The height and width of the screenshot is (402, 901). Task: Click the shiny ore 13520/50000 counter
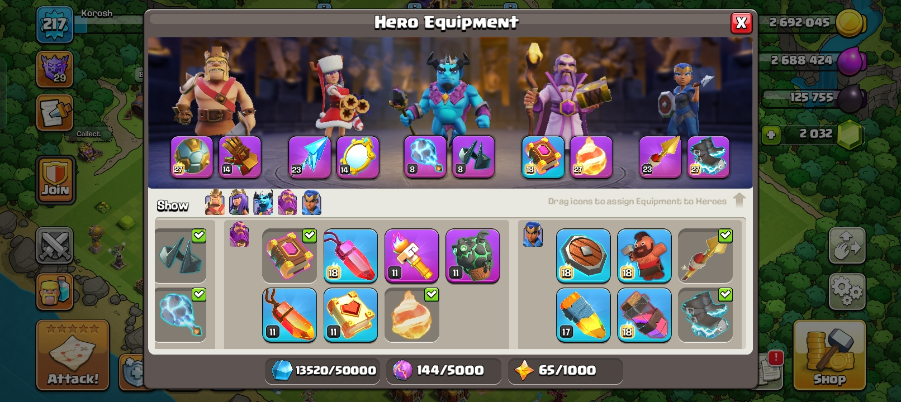coord(323,370)
